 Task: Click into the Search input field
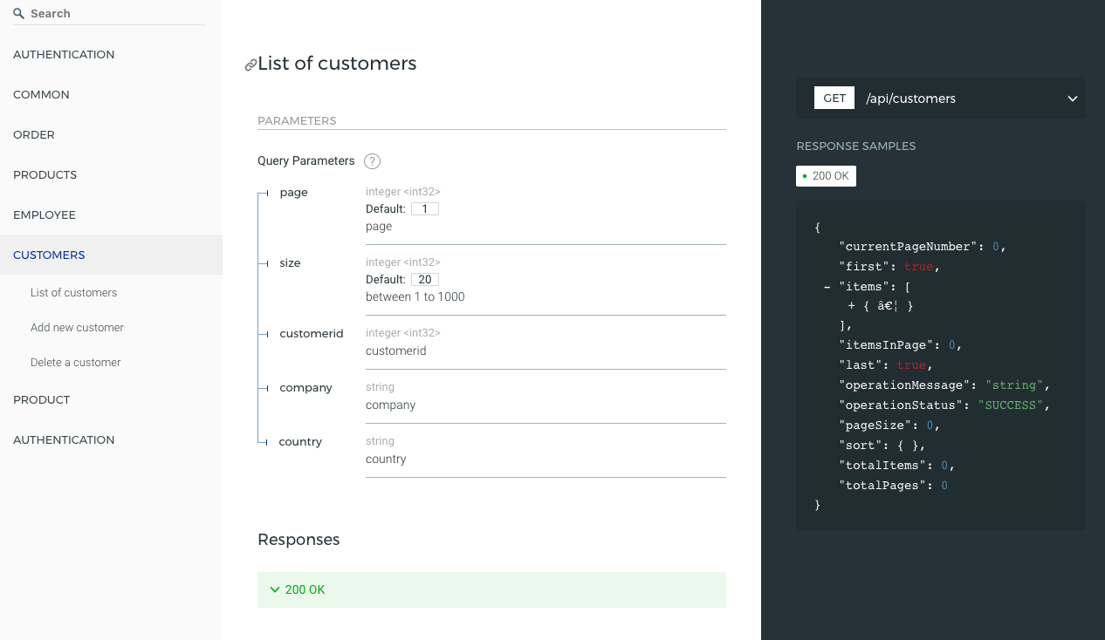113,14
